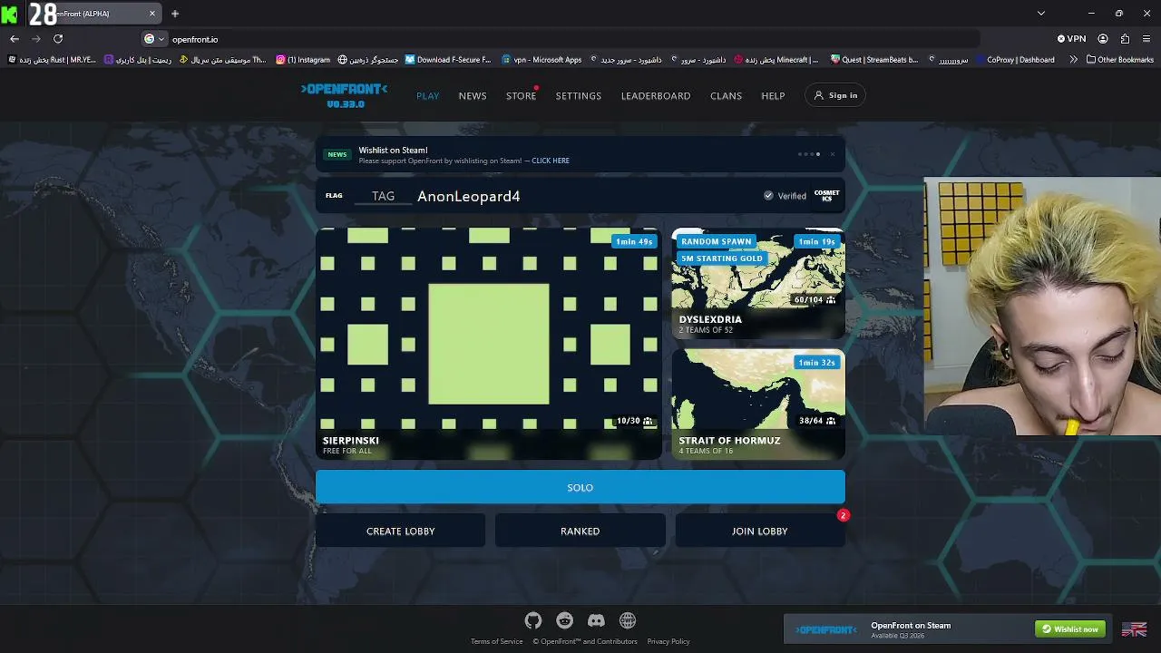Open the Other Bookmarks folder
1161x653 pixels.
[1120, 60]
